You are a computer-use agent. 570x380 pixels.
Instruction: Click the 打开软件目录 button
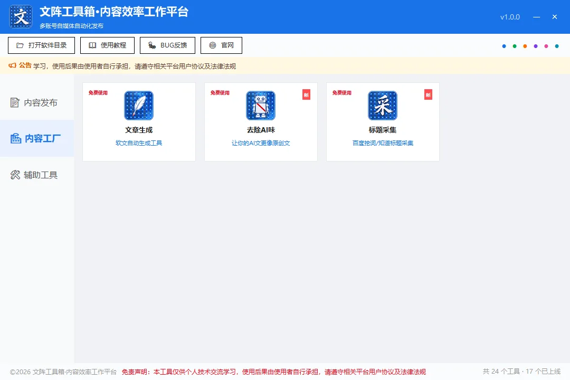42,45
